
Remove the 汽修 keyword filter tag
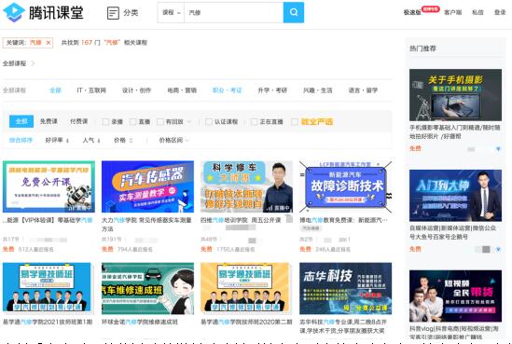pyautogui.click(x=48, y=43)
